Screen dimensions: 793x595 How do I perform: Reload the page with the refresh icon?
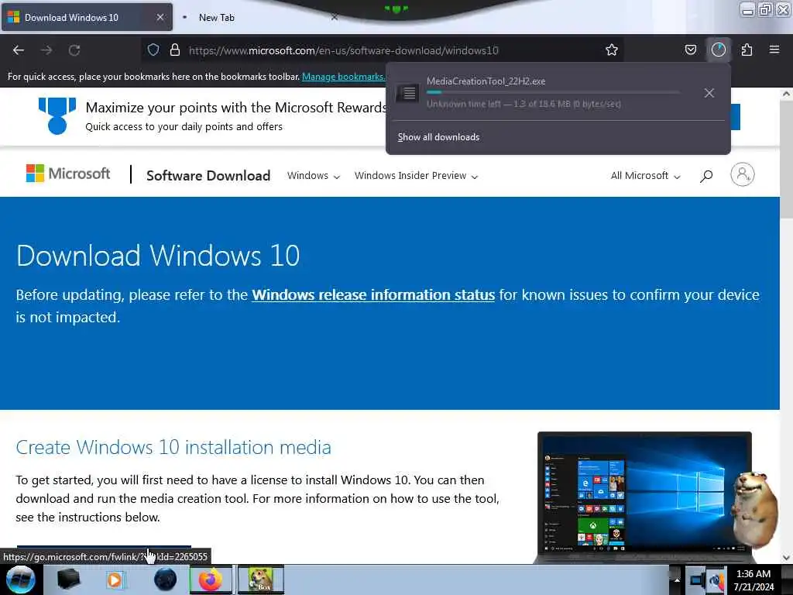[x=74, y=50]
